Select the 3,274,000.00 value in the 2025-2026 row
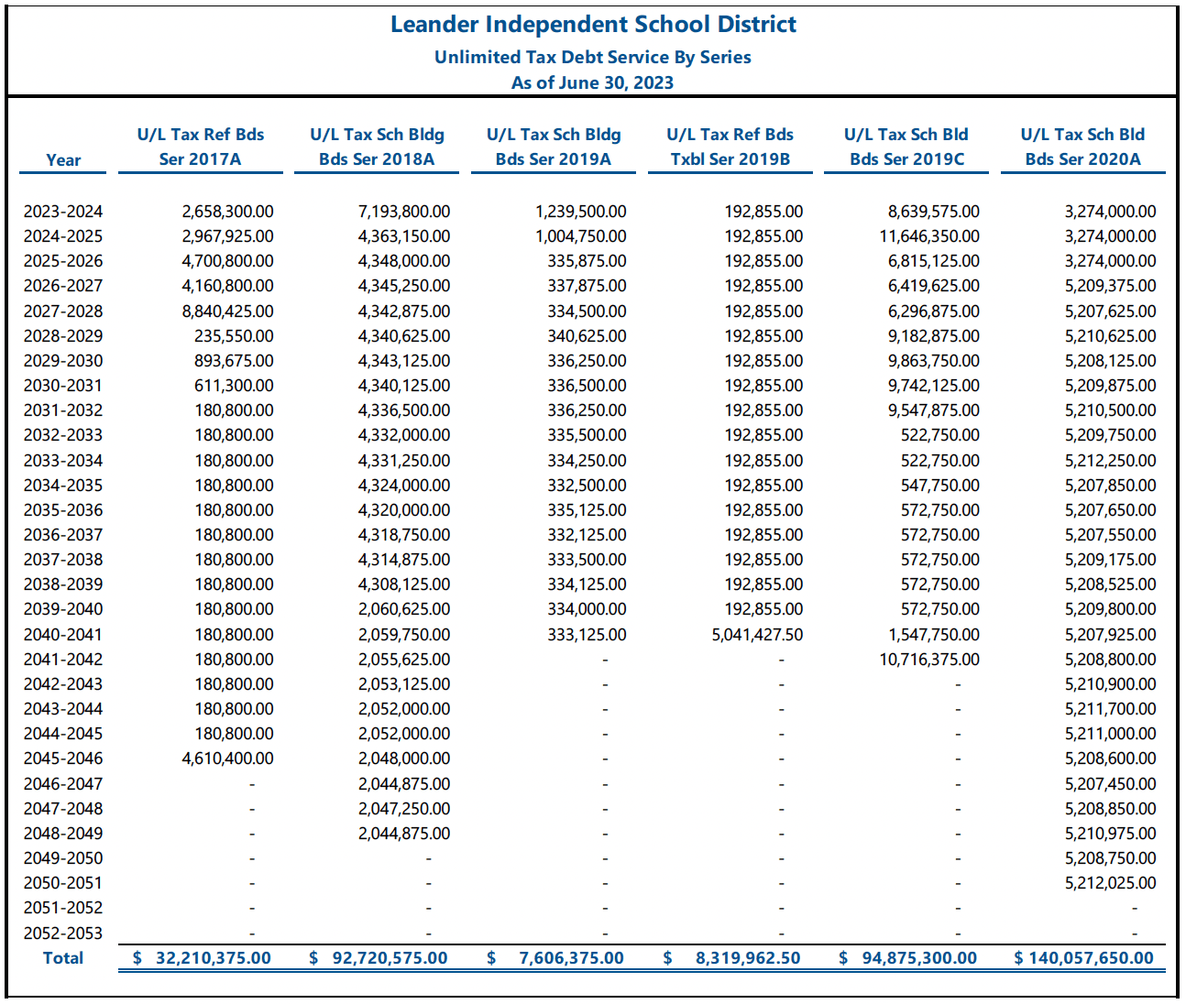Viewport: 1186px width, 1004px height. pos(1111,261)
